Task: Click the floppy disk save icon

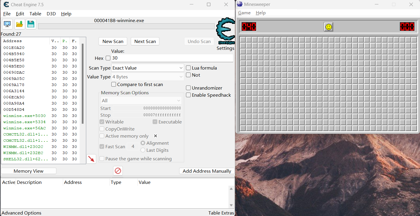Action: coord(31,24)
